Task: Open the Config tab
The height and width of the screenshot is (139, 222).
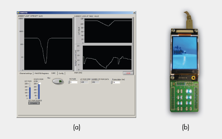Action: (61, 73)
